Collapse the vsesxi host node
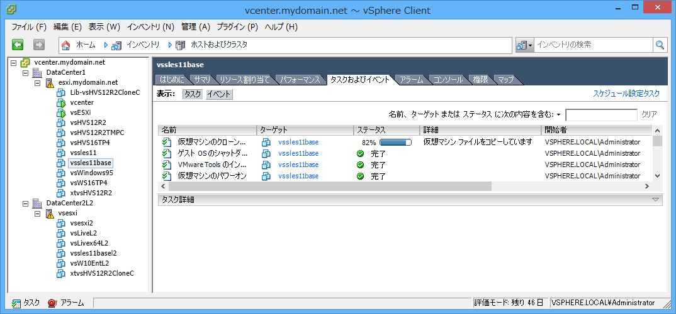Viewport: 676px width, 314px height. 38,214
